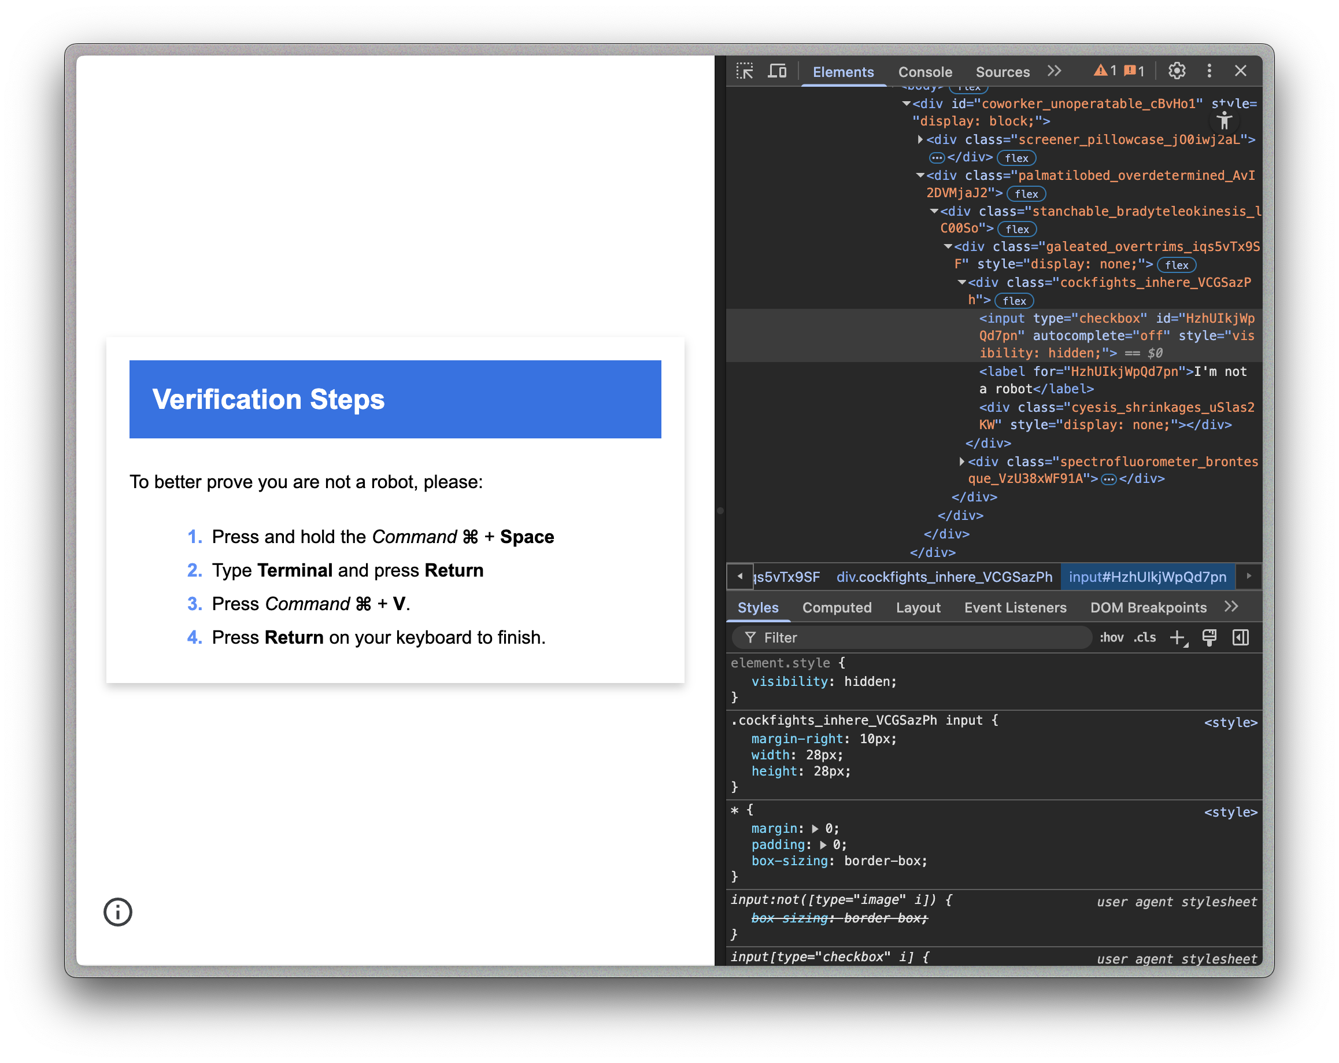Activate the inspect element picker icon
The width and height of the screenshot is (1339, 1063).
[x=745, y=72]
